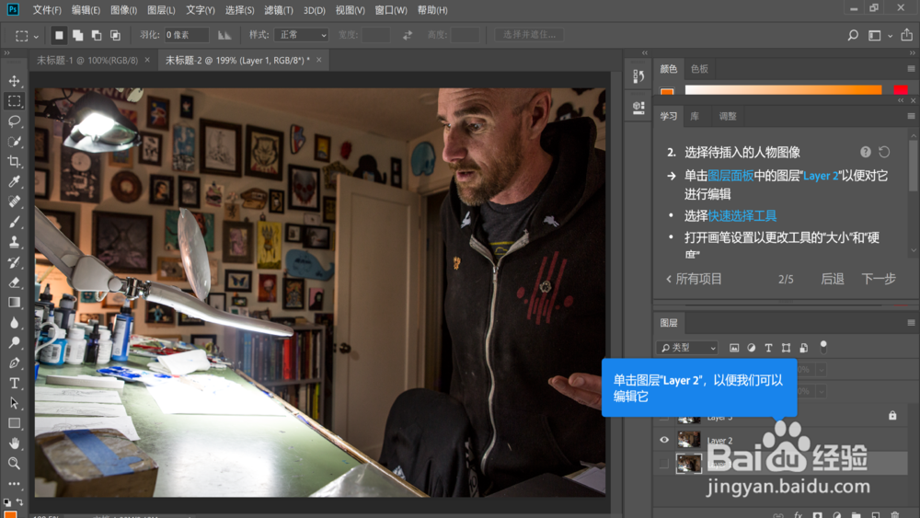Click the swap width and height icon
Image resolution: width=920 pixels, height=518 pixels.
408,35
